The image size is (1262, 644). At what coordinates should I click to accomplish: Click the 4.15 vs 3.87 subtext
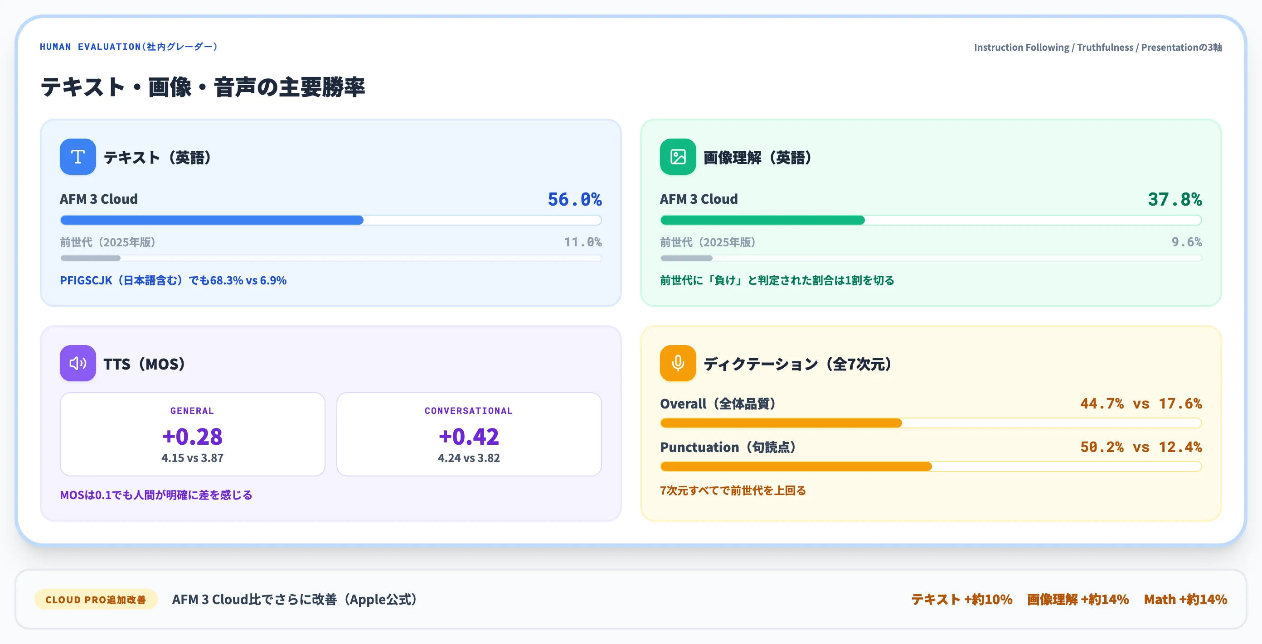tap(193, 458)
